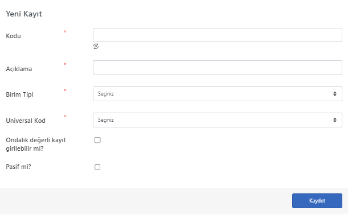Click the auto-generate code icon under Kodu
This screenshot has width=348, height=215.
click(x=96, y=46)
